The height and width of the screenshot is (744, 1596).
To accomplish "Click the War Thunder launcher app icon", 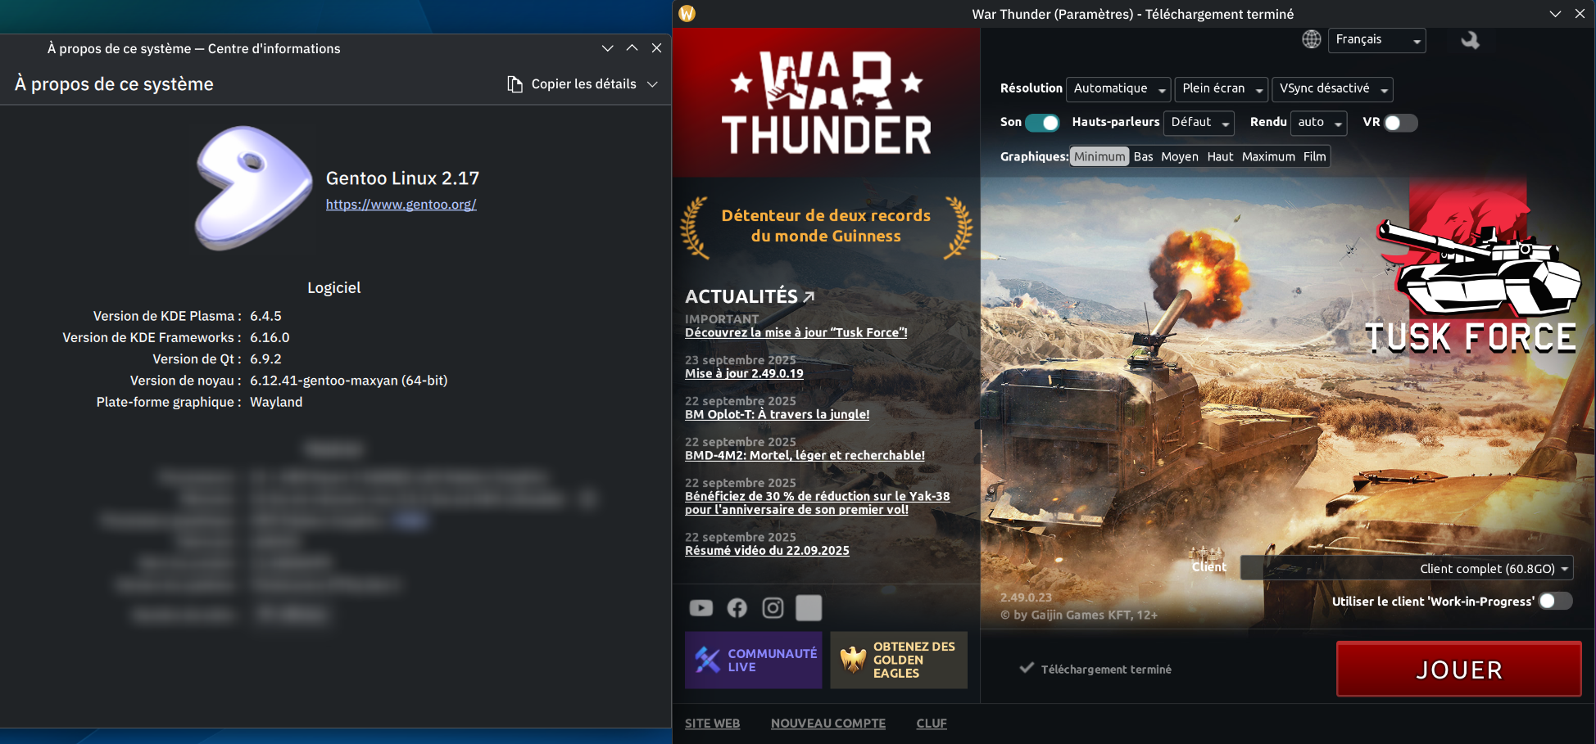I will (687, 13).
